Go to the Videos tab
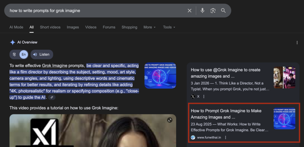The width and height of the screenshot is (304, 147). pos(91,27)
